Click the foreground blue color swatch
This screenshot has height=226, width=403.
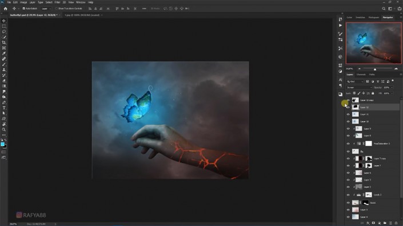click(2, 145)
